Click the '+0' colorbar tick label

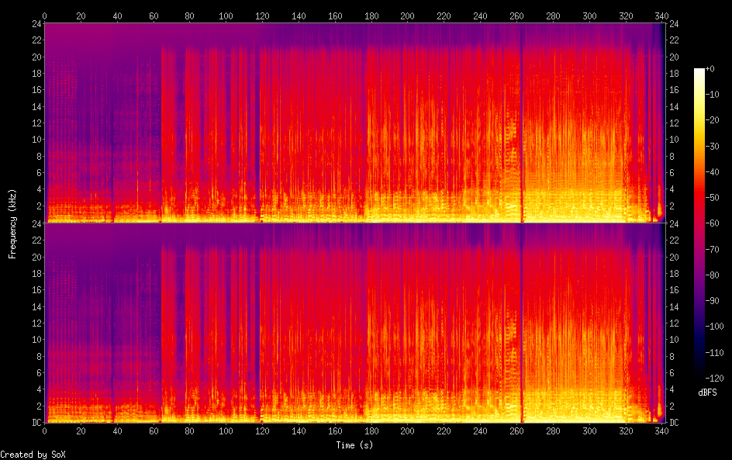(710, 68)
